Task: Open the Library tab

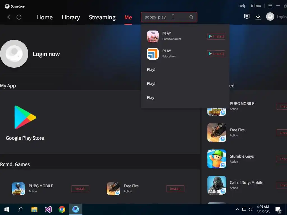Action: click(x=71, y=17)
